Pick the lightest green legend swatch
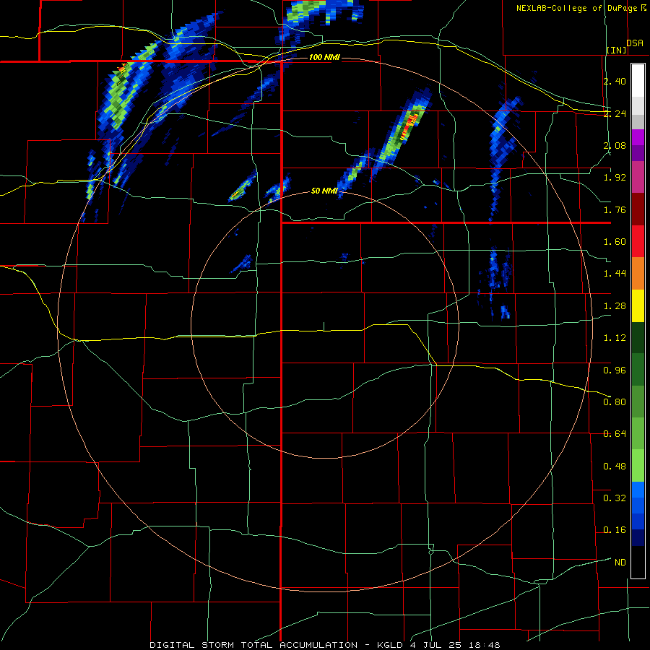The height and width of the screenshot is (650, 650). point(638,466)
